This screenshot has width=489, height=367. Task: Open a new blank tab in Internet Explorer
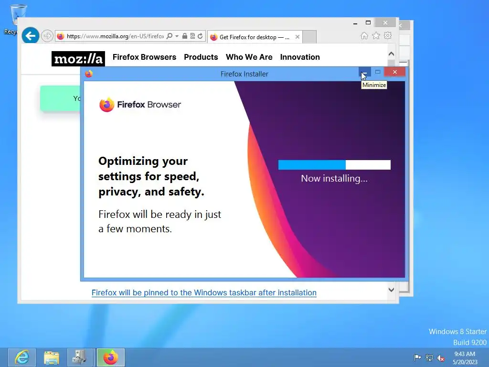[x=309, y=37]
